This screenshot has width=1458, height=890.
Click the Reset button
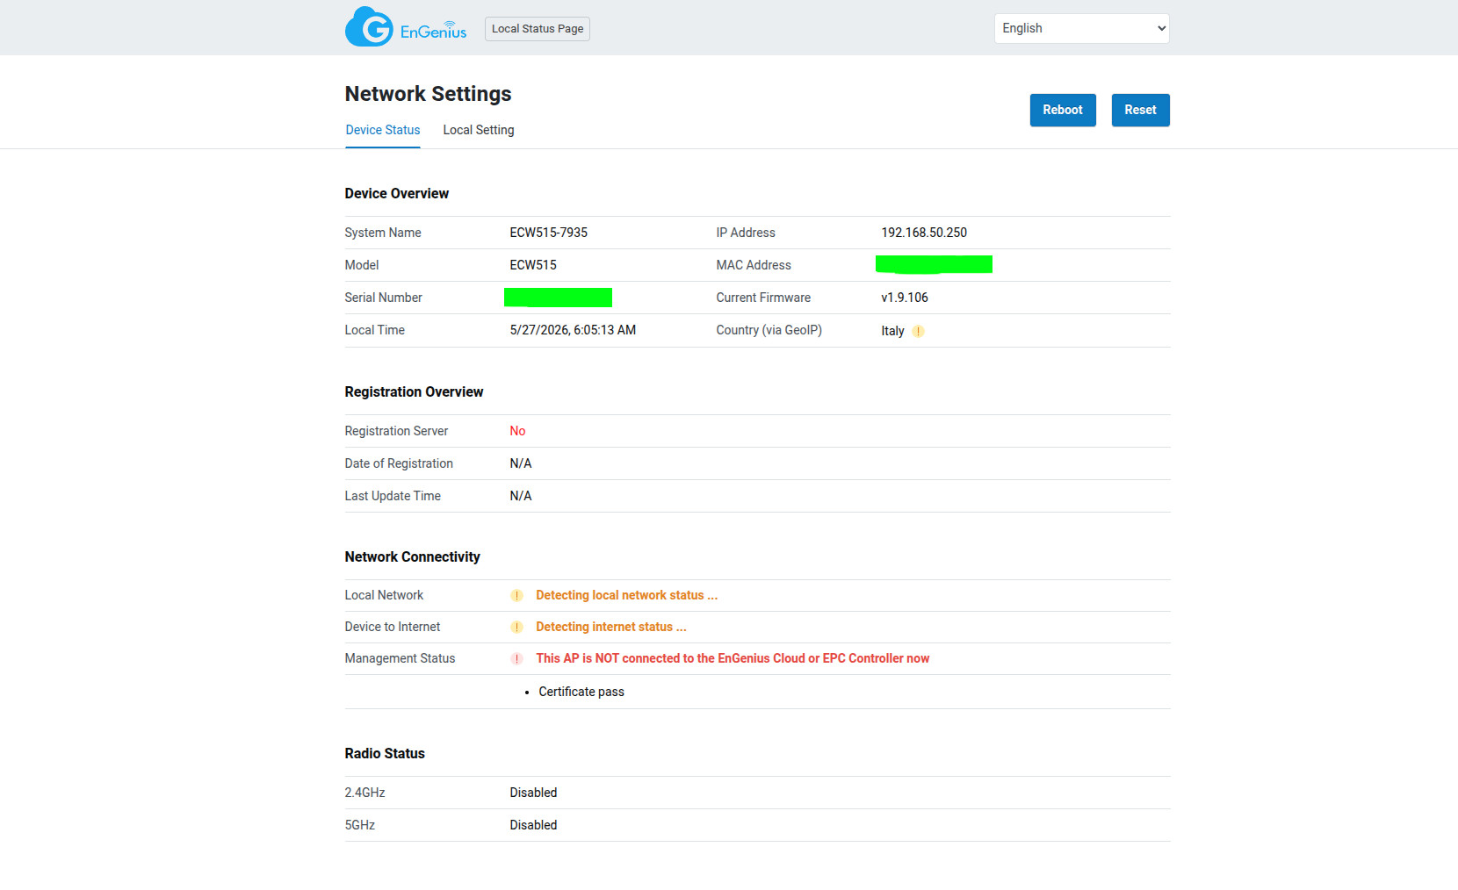point(1140,110)
